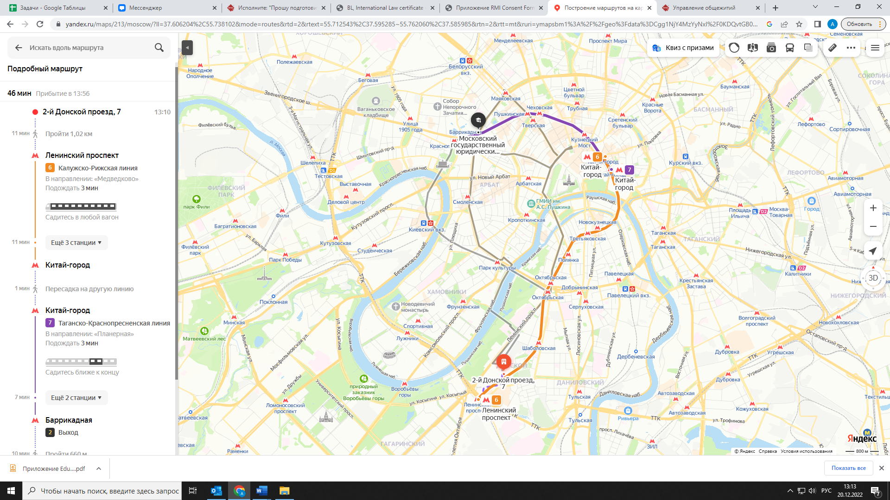Open 'Квиз с призами' promo button
The height and width of the screenshot is (500, 890).
click(x=683, y=48)
